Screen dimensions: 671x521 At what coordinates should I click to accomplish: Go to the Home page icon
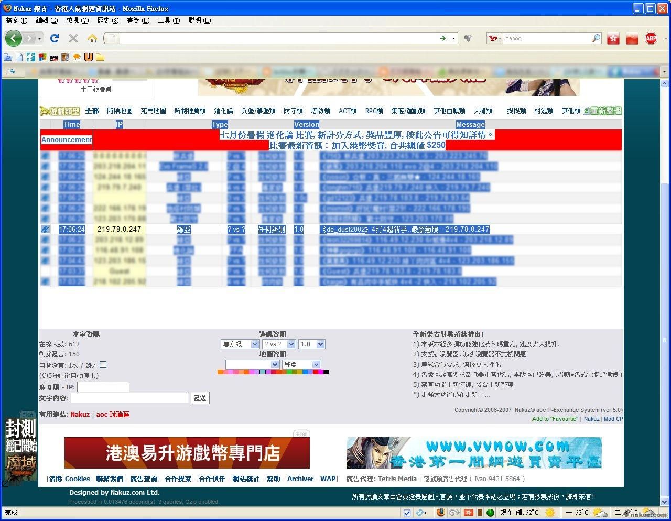coord(92,38)
